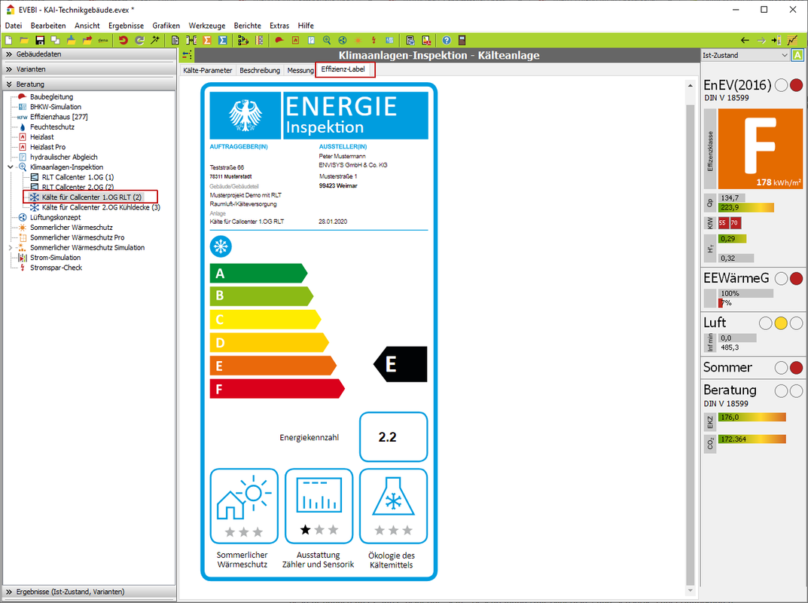Screen dimensions: 808x603
Task: Click the orange sigma summary icon
Action: [207, 40]
